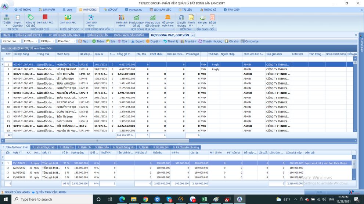The height and width of the screenshot is (204, 364).
Task: Open Đăng ký Giữ chỗ ribbon icon
Action: click(31, 18)
